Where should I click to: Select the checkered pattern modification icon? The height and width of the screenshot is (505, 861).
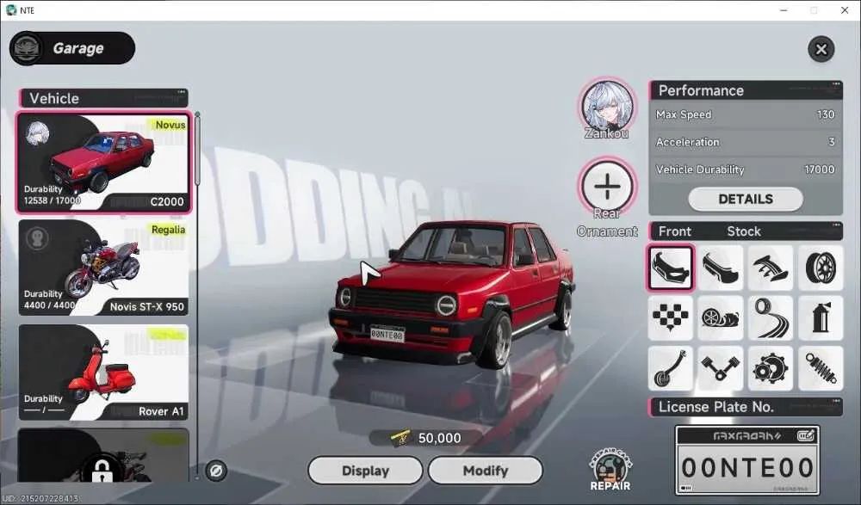671,317
